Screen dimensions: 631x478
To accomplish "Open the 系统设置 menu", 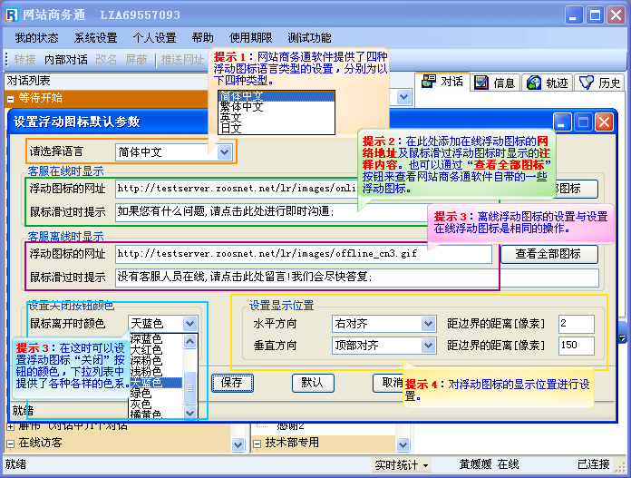I will (96, 38).
